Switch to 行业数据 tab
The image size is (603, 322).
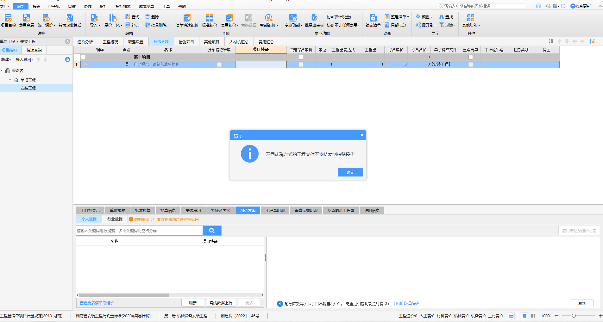click(x=115, y=219)
